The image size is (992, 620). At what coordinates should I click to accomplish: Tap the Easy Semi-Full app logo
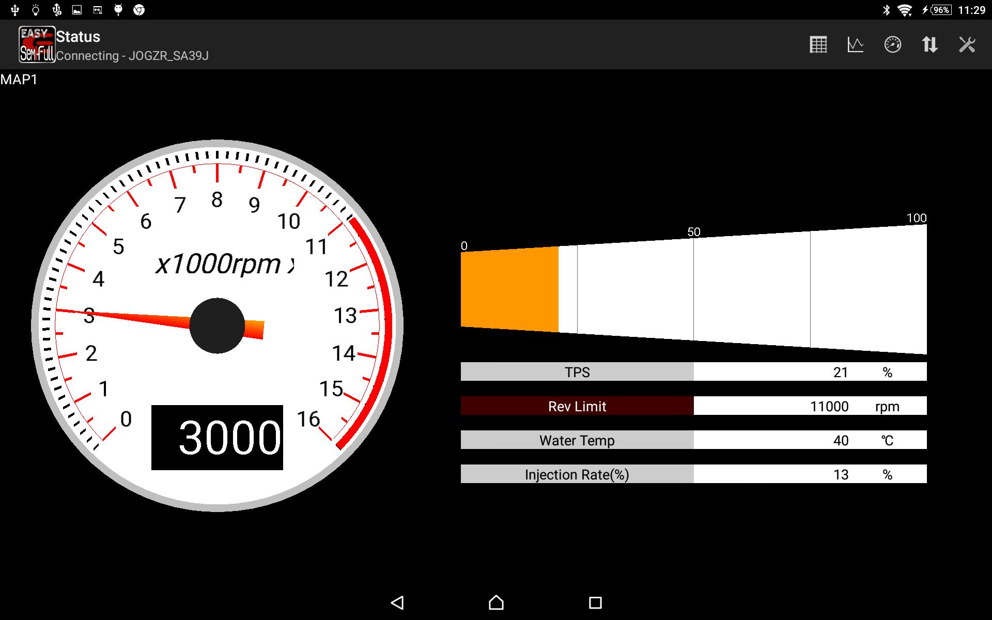click(x=37, y=44)
